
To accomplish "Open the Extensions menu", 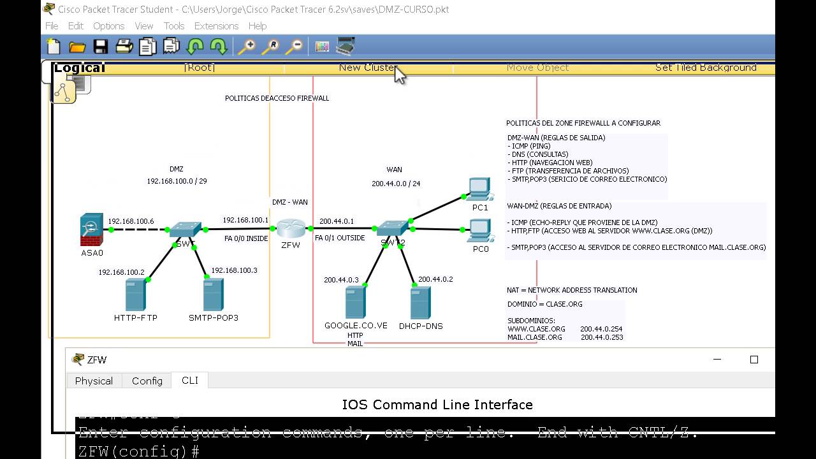I will [216, 26].
